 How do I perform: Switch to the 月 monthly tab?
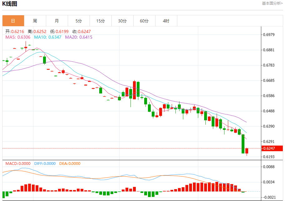click(x=57, y=21)
